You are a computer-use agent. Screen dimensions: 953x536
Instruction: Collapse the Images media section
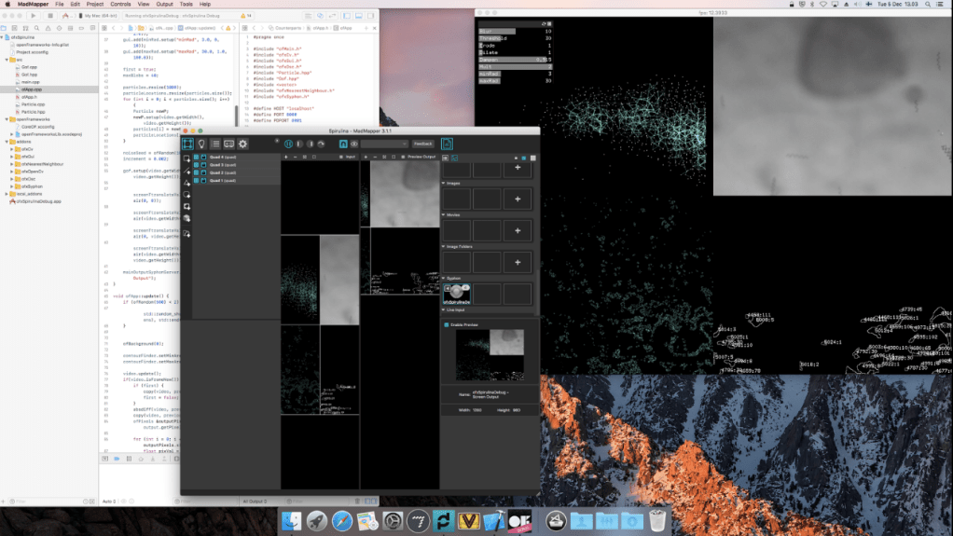tap(443, 183)
